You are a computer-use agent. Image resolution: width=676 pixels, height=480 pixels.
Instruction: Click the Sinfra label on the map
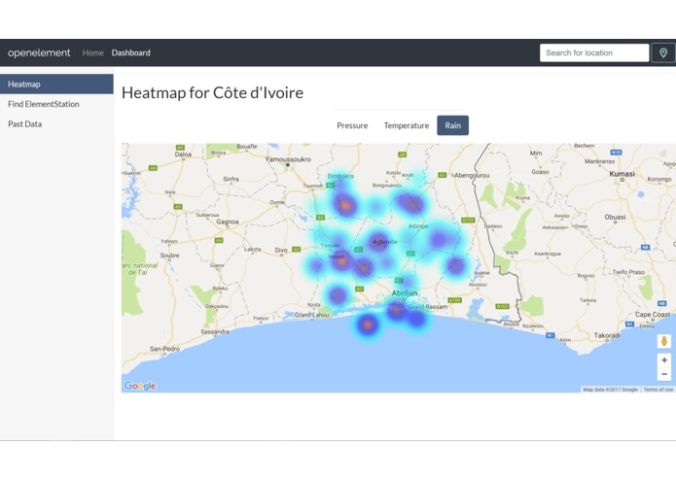231,179
